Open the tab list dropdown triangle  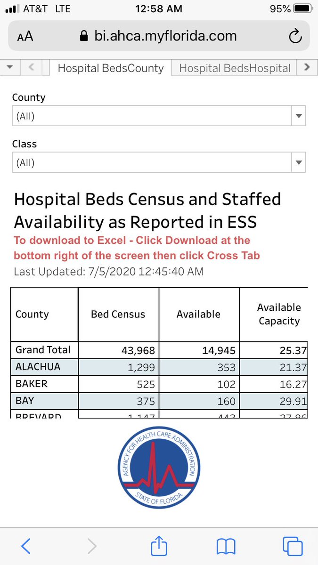[x=10, y=67]
